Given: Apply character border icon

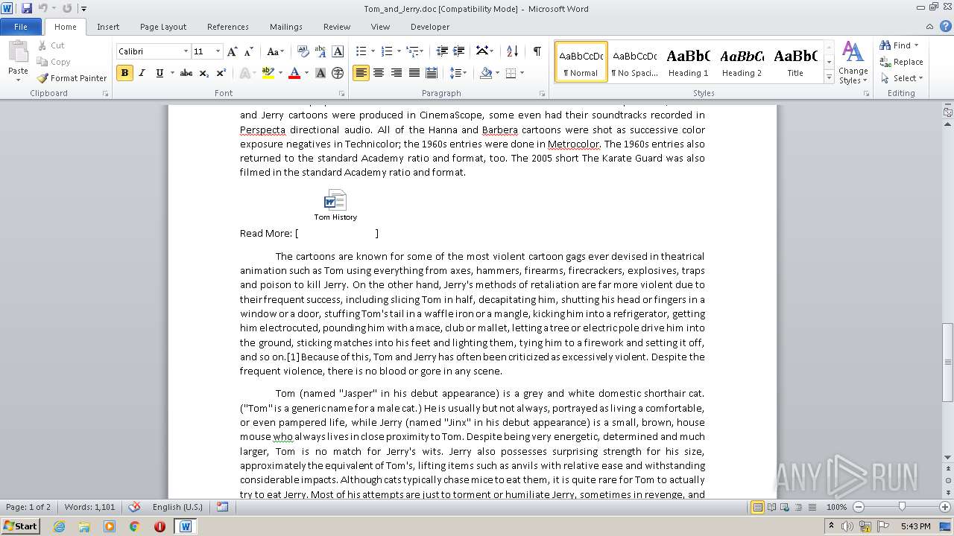Looking at the screenshot, I should pos(338,51).
